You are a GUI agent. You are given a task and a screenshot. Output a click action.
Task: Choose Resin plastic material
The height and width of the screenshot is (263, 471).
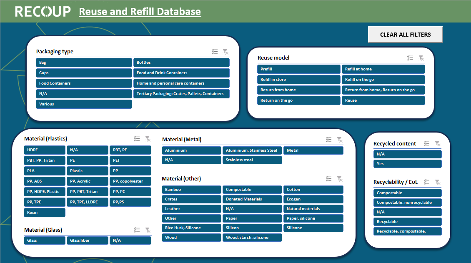pos(45,213)
